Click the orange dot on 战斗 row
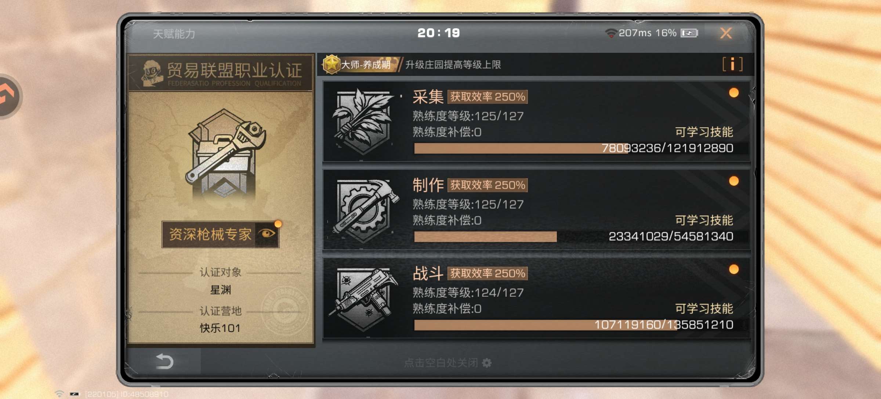The height and width of the screenshot is (399, 881). tap(734, 270)
